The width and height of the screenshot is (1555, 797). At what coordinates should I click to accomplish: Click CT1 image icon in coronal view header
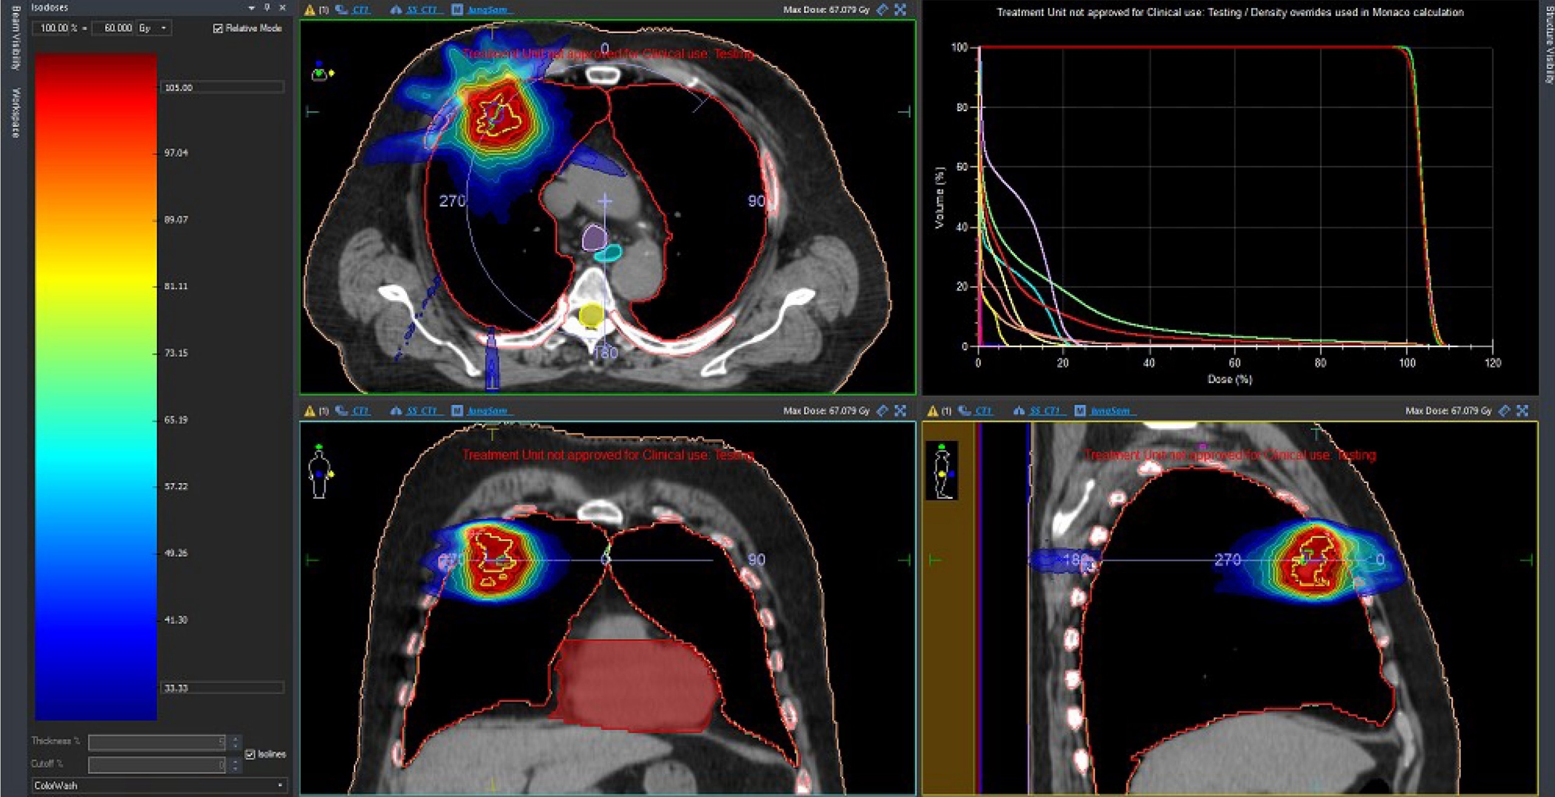[x=342, y=411]
